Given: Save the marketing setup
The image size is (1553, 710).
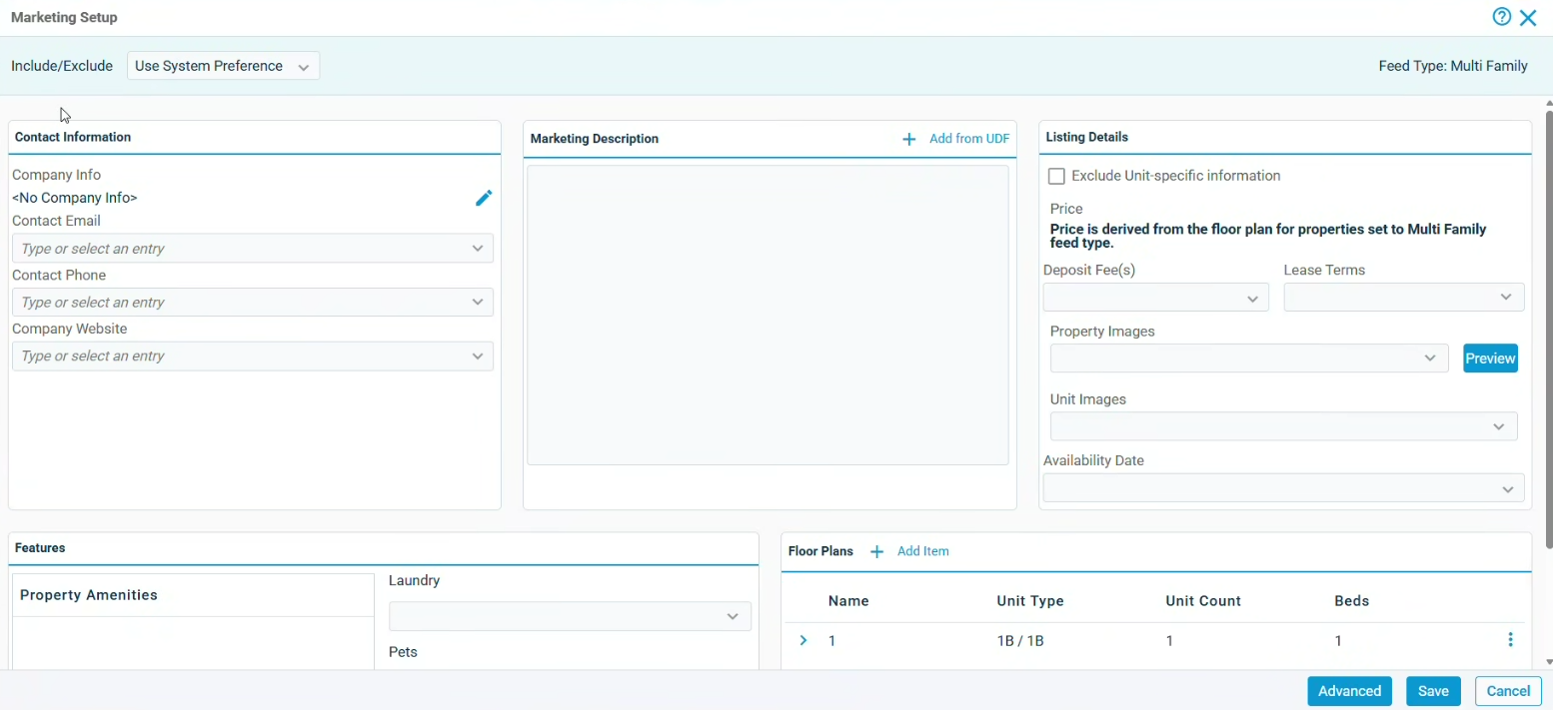Looking at the screenshot, I should click(1433, 691).
